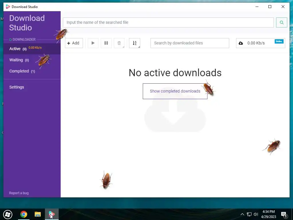The width and height of the screenshot is (293, 220).
Task: Open the Completed downloads tab
Action: (32, 71)
